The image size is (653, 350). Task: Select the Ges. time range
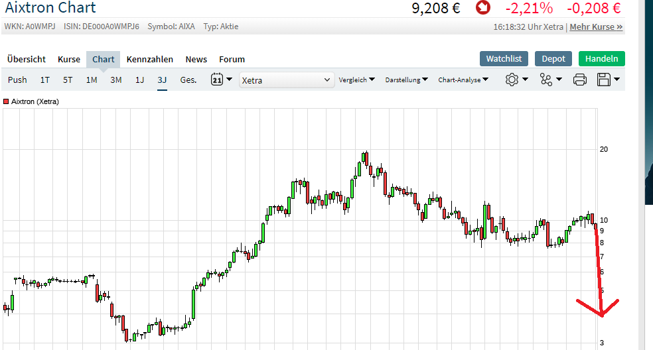pyautogui.click(x=188, y=80)
